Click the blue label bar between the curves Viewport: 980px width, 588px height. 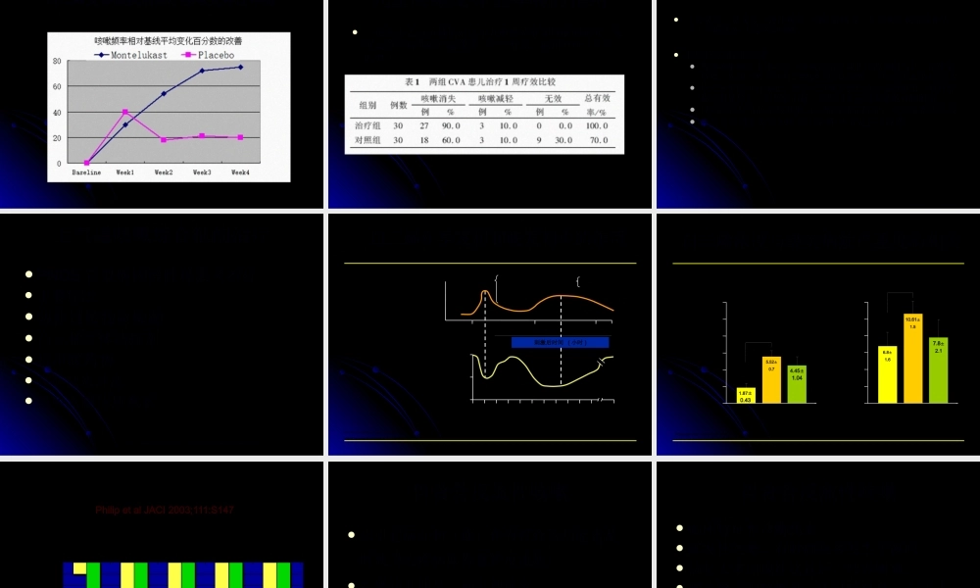[560, 342]
